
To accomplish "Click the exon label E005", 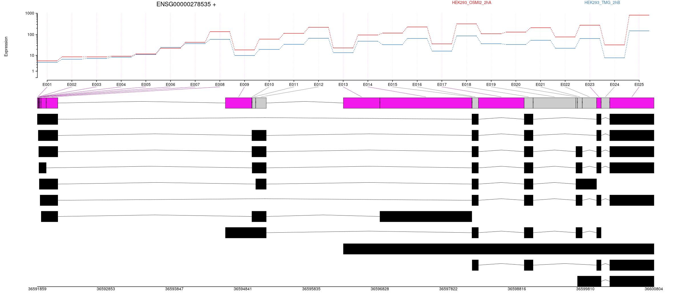I will point(146,84).
